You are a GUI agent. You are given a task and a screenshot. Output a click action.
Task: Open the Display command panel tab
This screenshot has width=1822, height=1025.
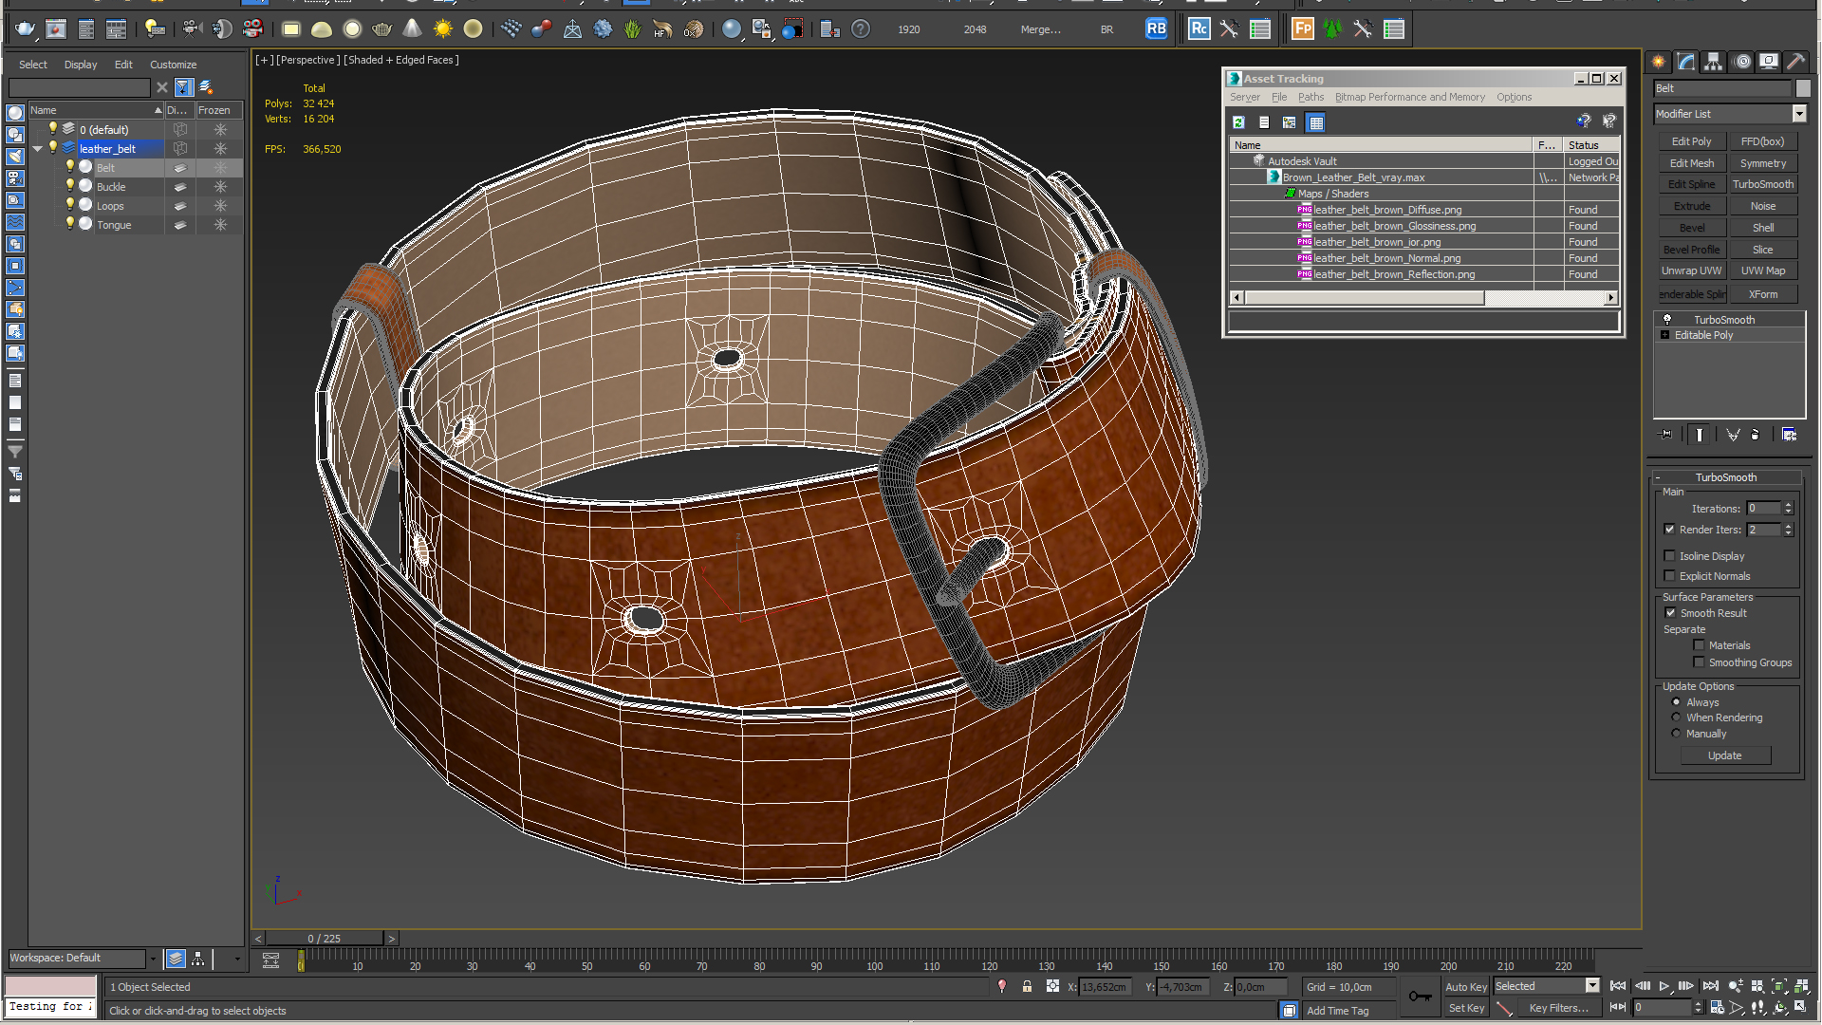point(1769,62)
